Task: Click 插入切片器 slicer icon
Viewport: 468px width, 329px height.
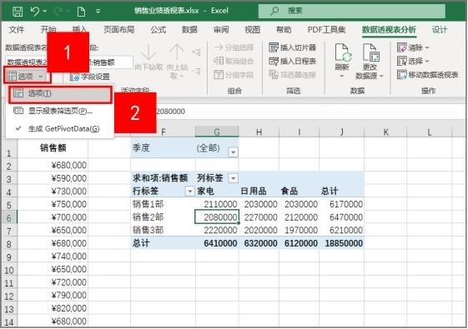Action: (x=274, y=47)
